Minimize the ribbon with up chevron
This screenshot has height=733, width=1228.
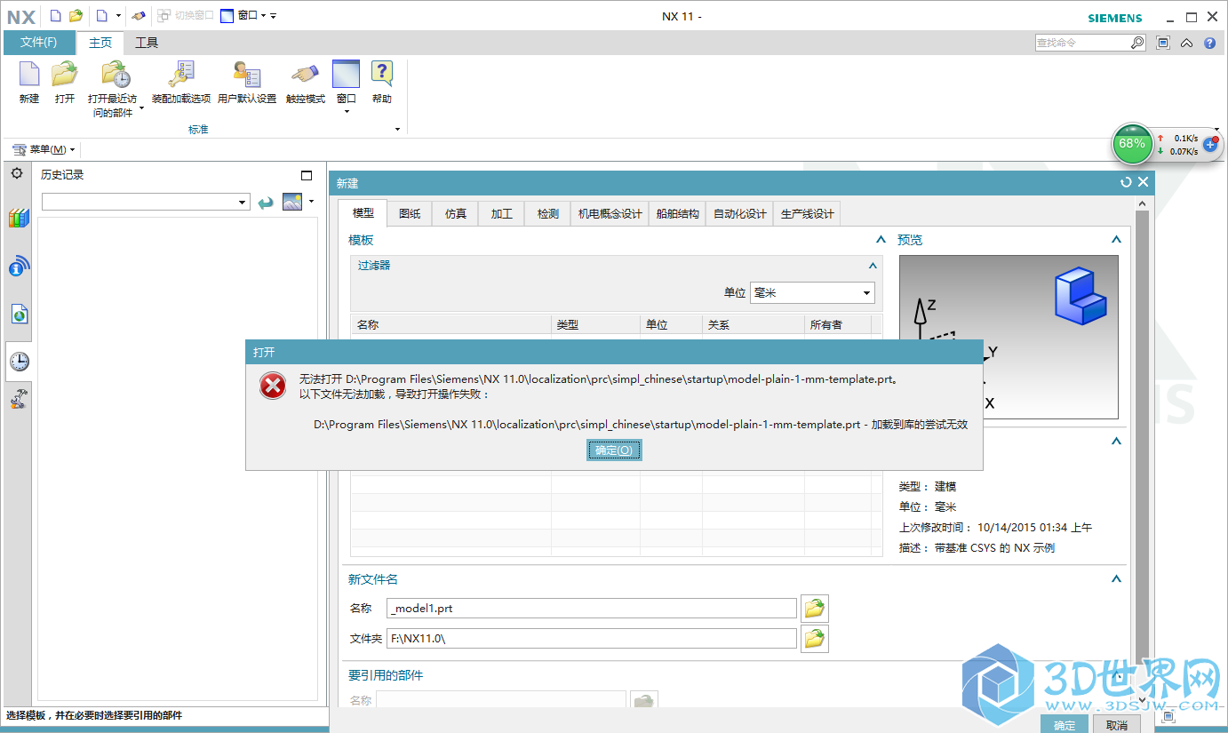(x=1186, y=43)
